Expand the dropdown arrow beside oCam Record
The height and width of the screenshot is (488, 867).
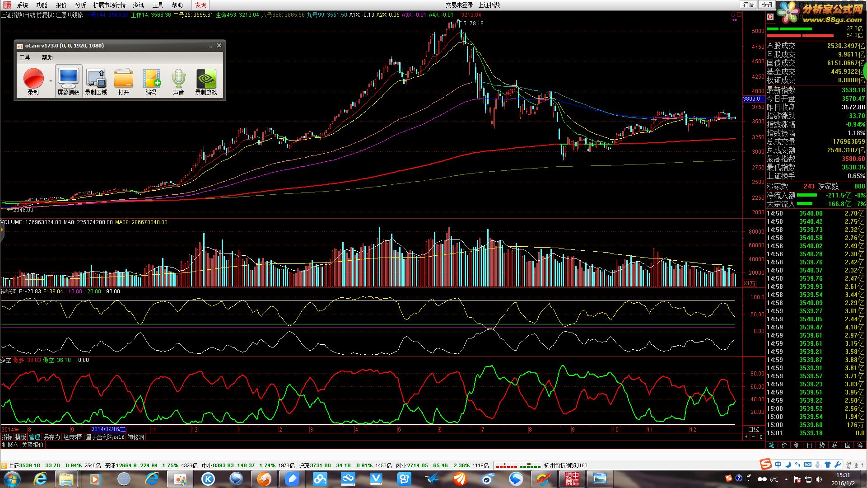coord(51,81)
